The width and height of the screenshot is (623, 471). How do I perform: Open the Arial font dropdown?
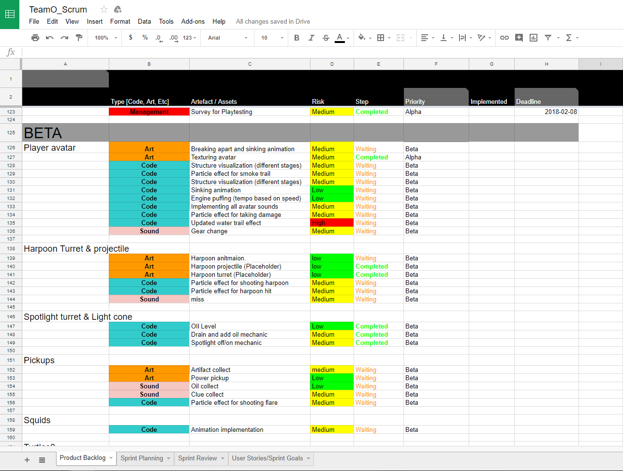point(227,38)
